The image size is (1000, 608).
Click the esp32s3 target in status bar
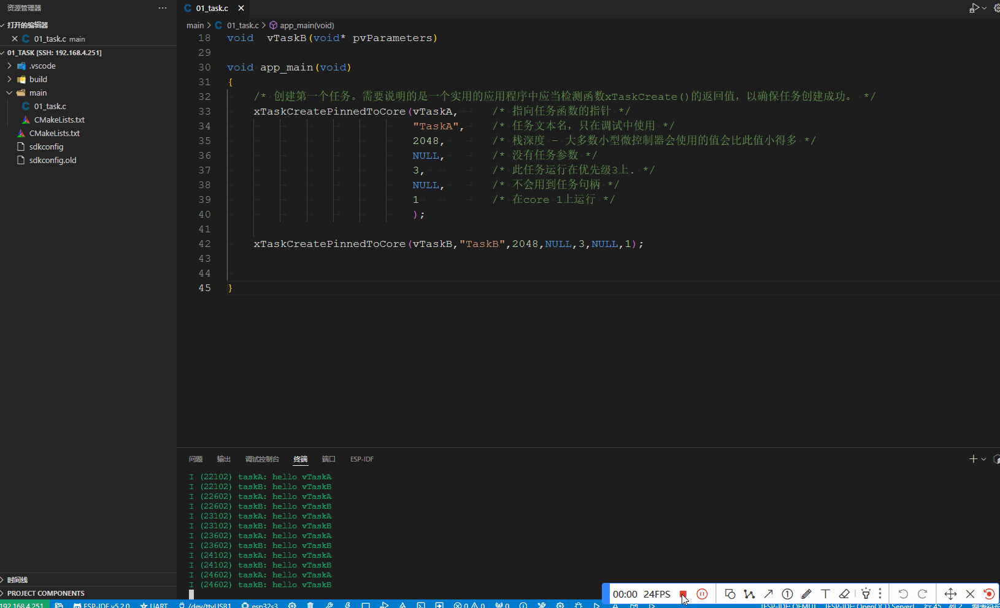(x=260, y=605)
